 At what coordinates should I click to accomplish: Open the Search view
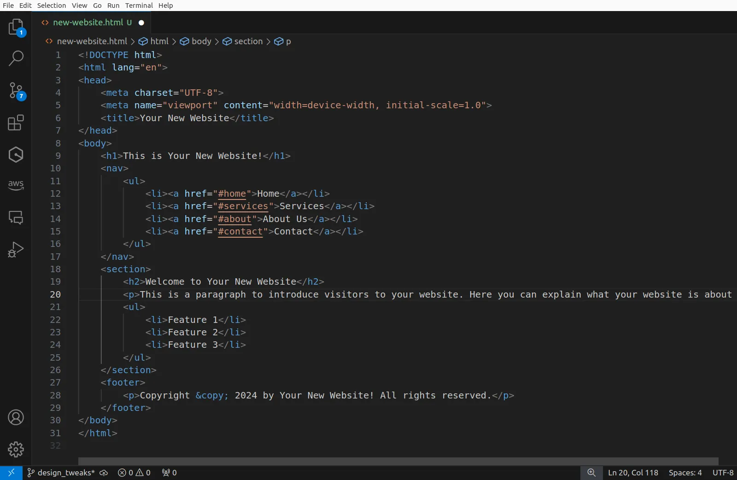16,59
